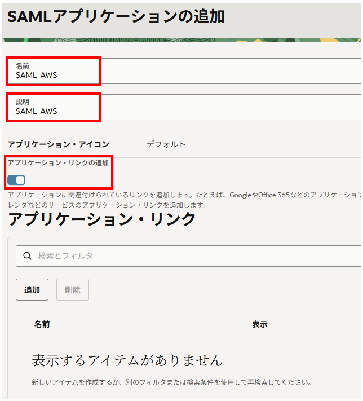The height and width of the screenshot is (401, 363).
Task: Click the green patterned banner under the title
Action: point(180,40)
